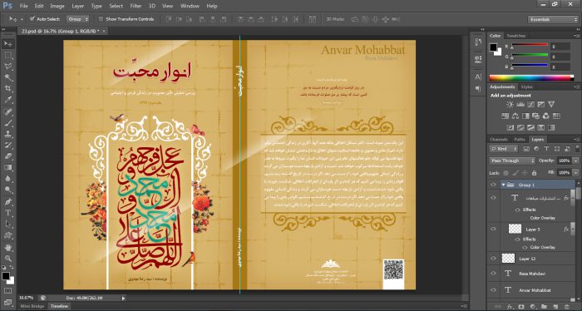Open the status bar info arrow menu
582x311 pixels.
point(123,298)
